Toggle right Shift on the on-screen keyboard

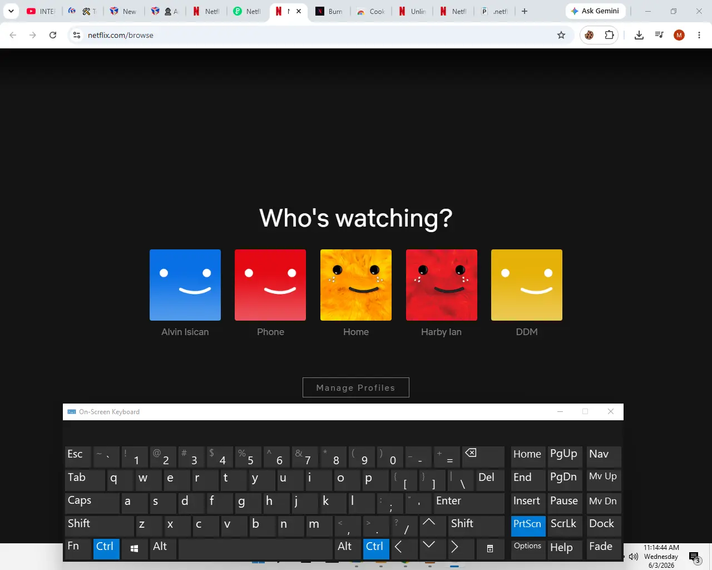click(x=476, y=525)
